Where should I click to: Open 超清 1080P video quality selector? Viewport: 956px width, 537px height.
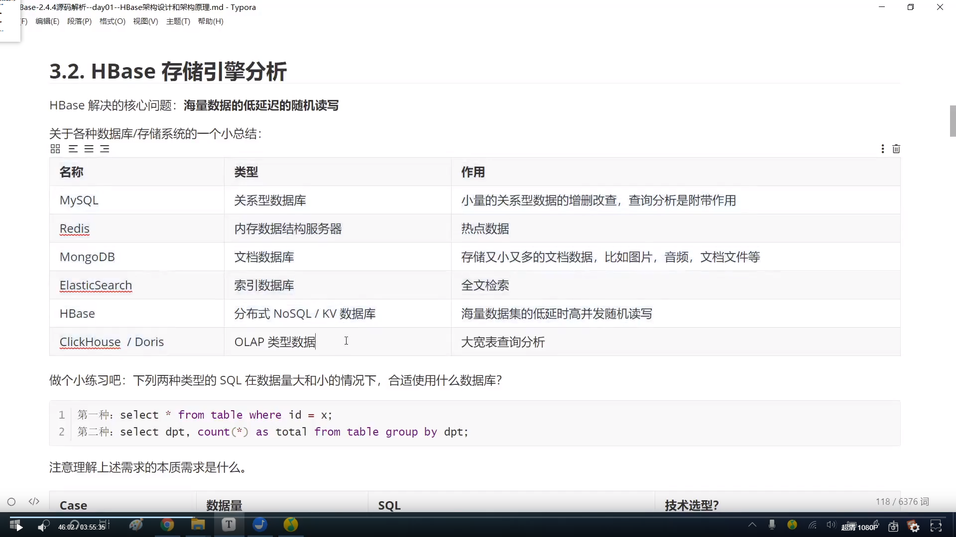point(860,527)
